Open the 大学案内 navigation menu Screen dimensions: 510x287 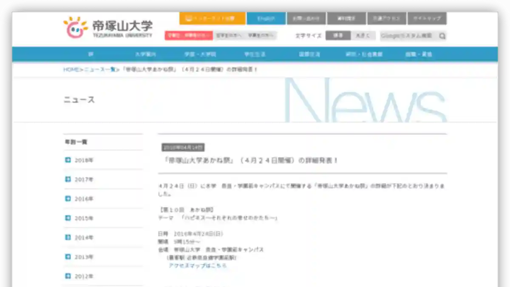[145, 54]
